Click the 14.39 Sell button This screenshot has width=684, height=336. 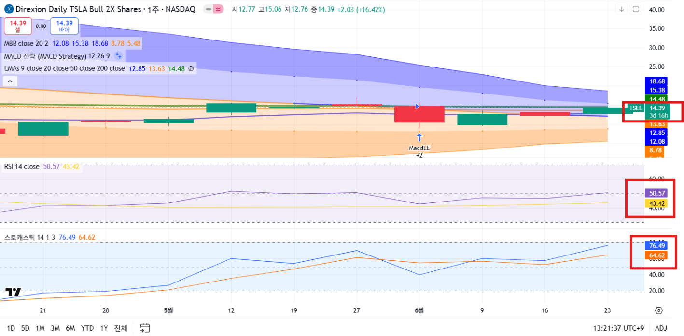[18, 26]
